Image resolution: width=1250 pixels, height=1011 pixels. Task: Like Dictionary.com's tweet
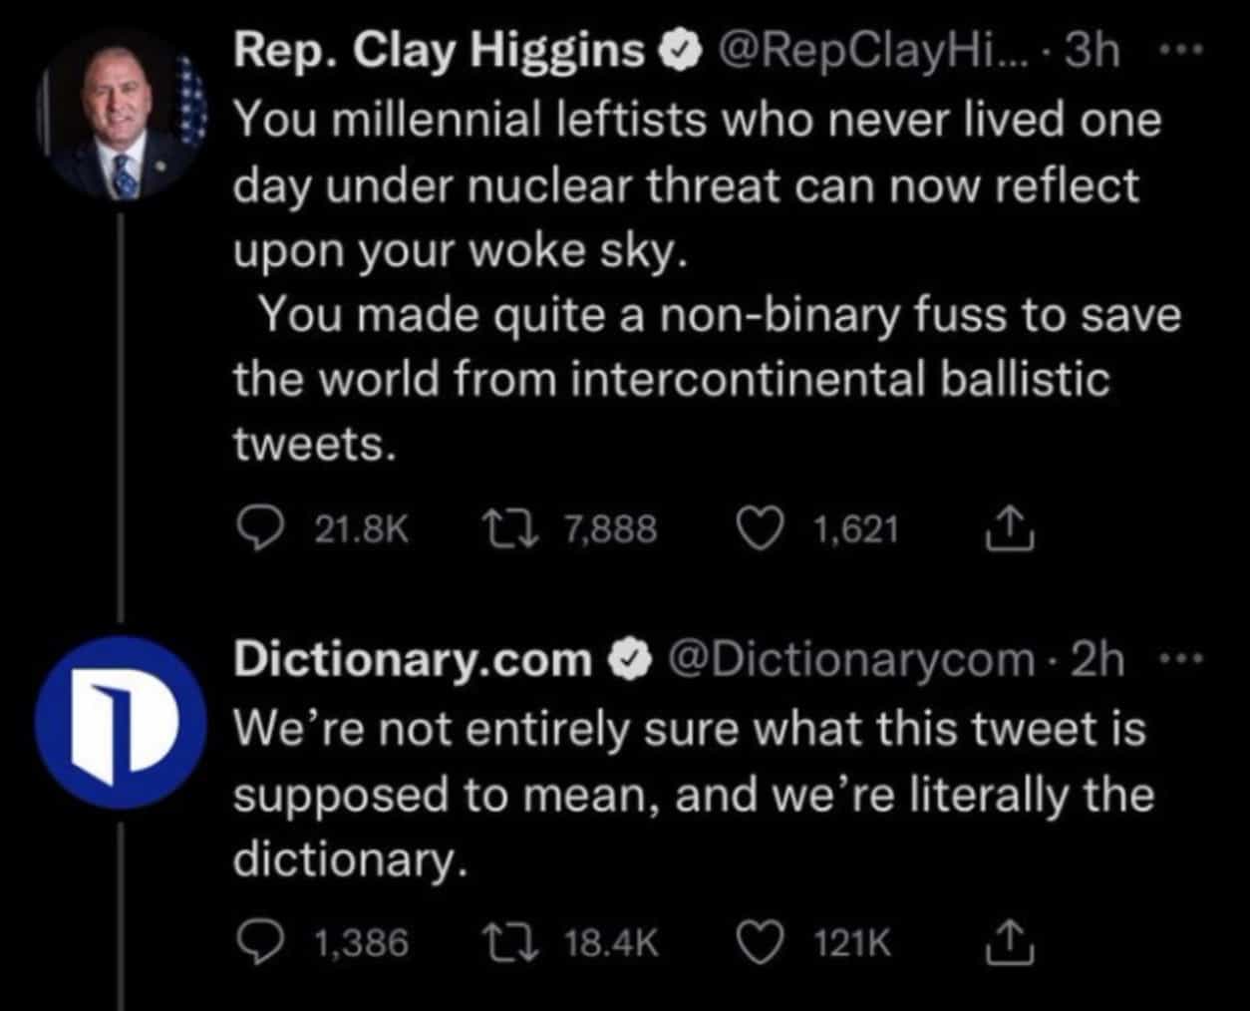[x=757, y=941]
